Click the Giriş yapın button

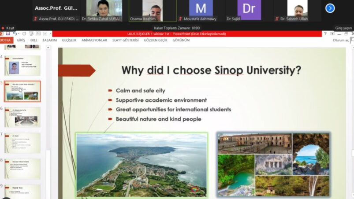343,28
